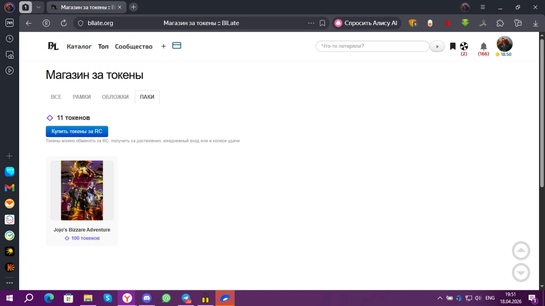Click the page vertical scrollbar
Image resolution: width=545 pixels, height=306 pixels.
[x=542, y=113]
